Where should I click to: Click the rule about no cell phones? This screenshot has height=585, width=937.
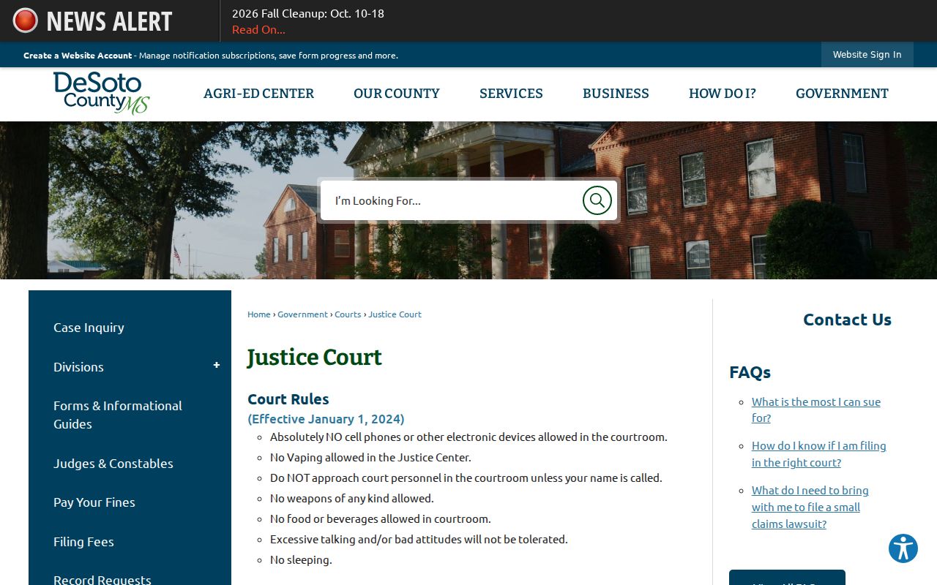coord(468,437)
